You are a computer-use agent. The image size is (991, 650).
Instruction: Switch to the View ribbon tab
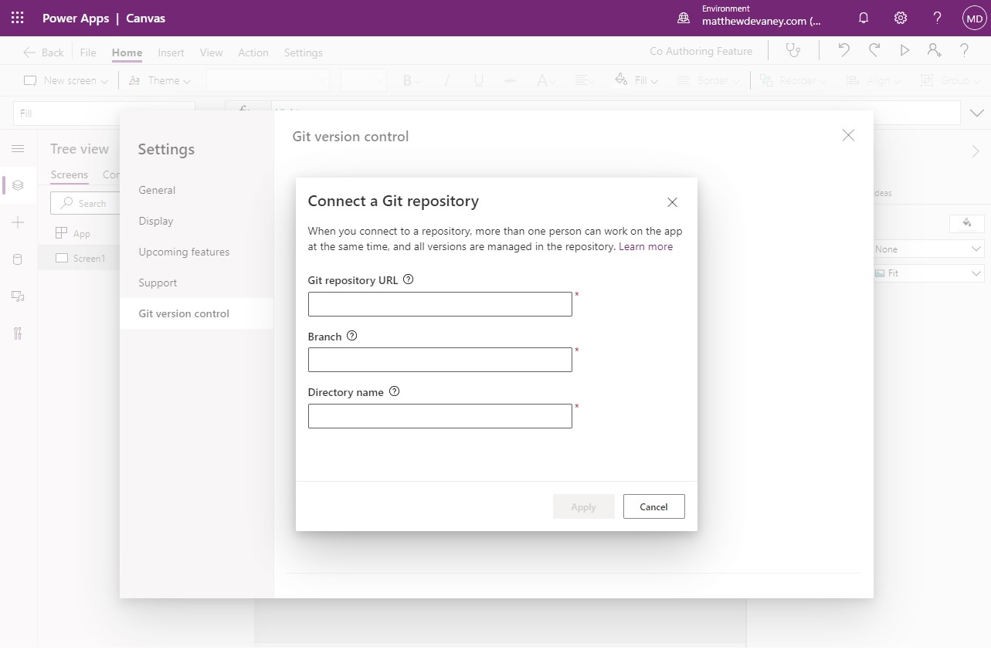pos(211,52)
